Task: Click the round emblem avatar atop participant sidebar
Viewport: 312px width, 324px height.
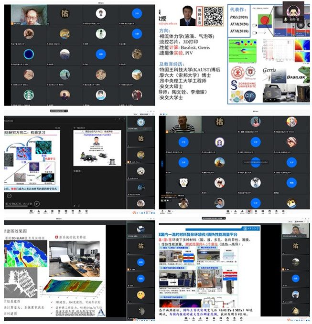Action: click(x=140, y=122)
